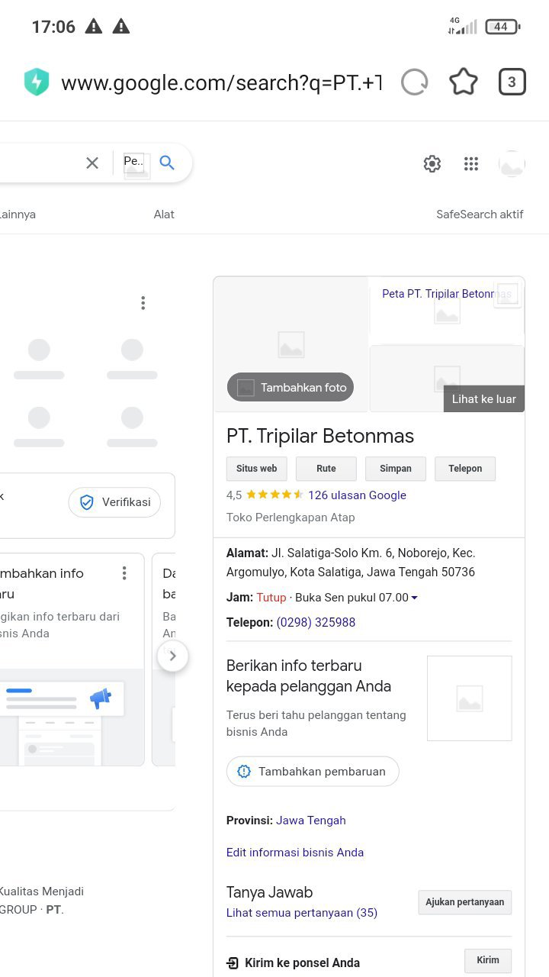Open the Alat tools tab
This screenshot has width=549, height=977.
pyautogui.click(x=164, y=214)
